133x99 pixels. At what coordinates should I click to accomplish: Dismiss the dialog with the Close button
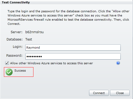(120, 93)
